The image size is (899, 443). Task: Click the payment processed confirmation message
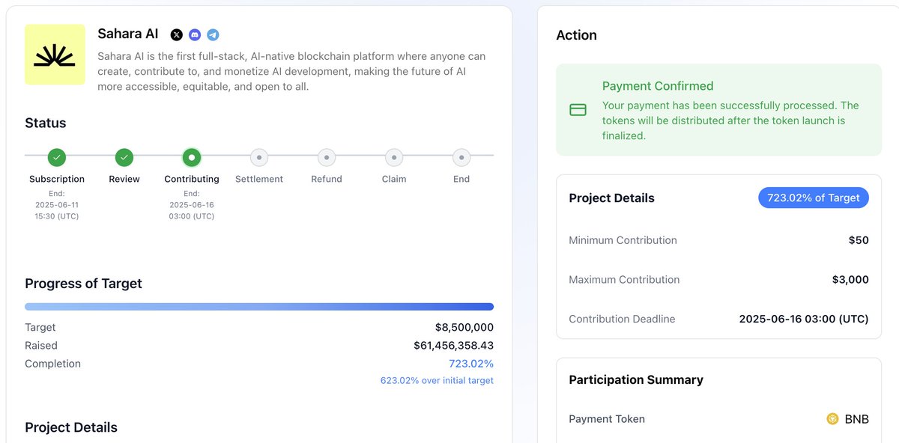coord(730,120)
